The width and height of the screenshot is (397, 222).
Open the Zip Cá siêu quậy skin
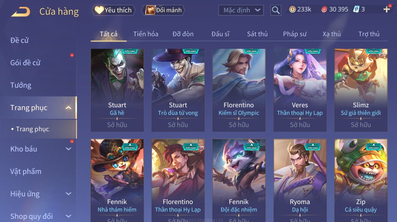coord(361,180)
